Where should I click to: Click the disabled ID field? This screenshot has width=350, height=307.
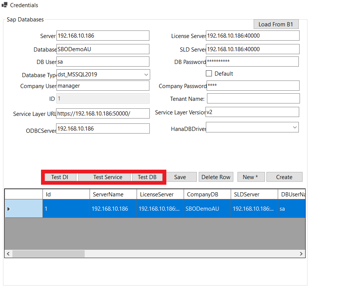pyautogui.click(x=103, y=99)
